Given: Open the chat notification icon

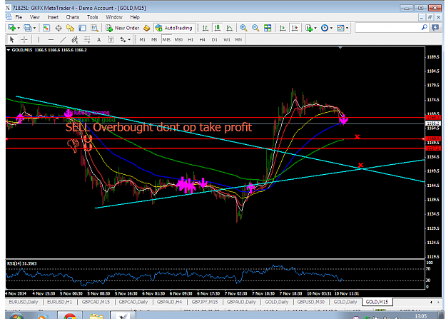Looking at the screenshot, I should (x=435, y=28).
